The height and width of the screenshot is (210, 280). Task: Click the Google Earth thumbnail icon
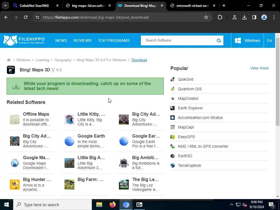click(x=69, y=141)
